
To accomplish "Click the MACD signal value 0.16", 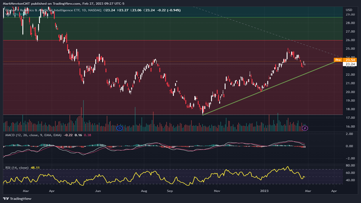I will [x=78, y=135].
